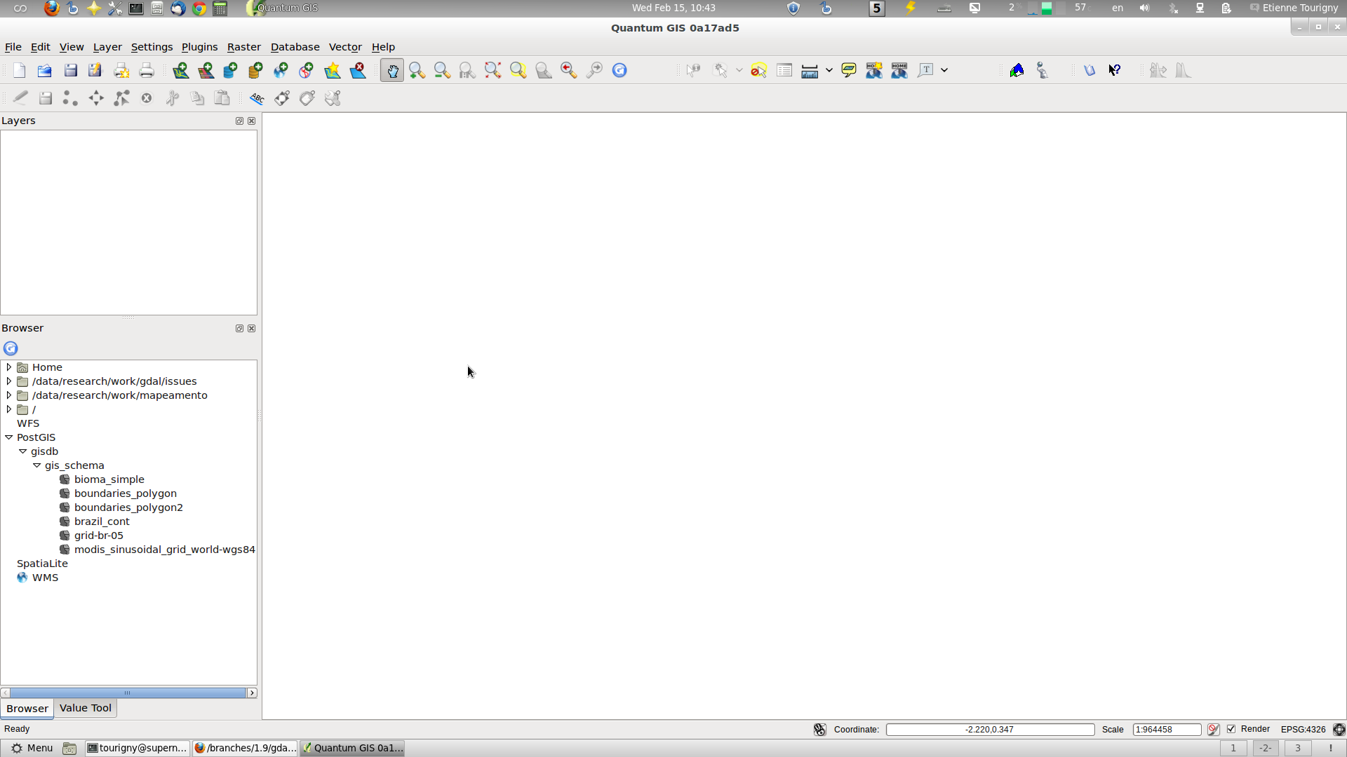Click Deselect Features icon
The image size is (1347, 757).
(758, 70)
